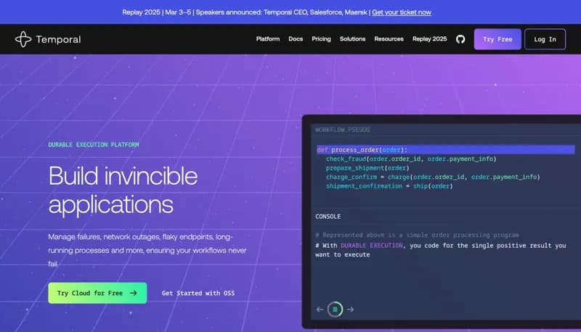581x332 pixels.
Task: Click the DURABLE EXECUTION PLATFORM tagline
Action: (94, 144)
